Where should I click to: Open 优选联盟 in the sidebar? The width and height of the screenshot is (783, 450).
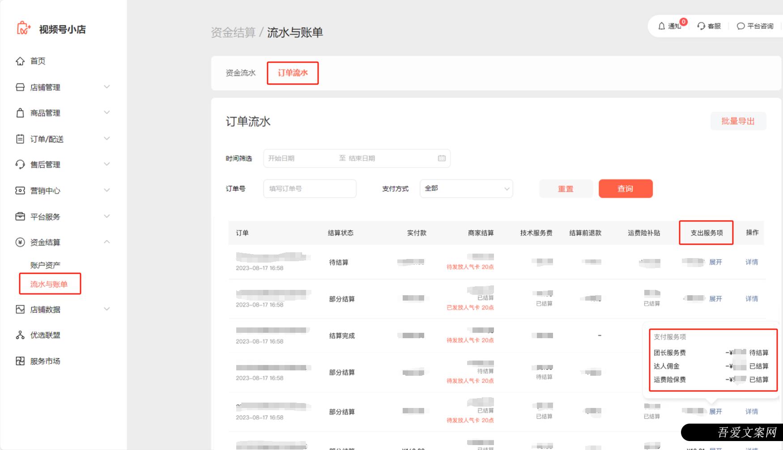pos(45,335)
